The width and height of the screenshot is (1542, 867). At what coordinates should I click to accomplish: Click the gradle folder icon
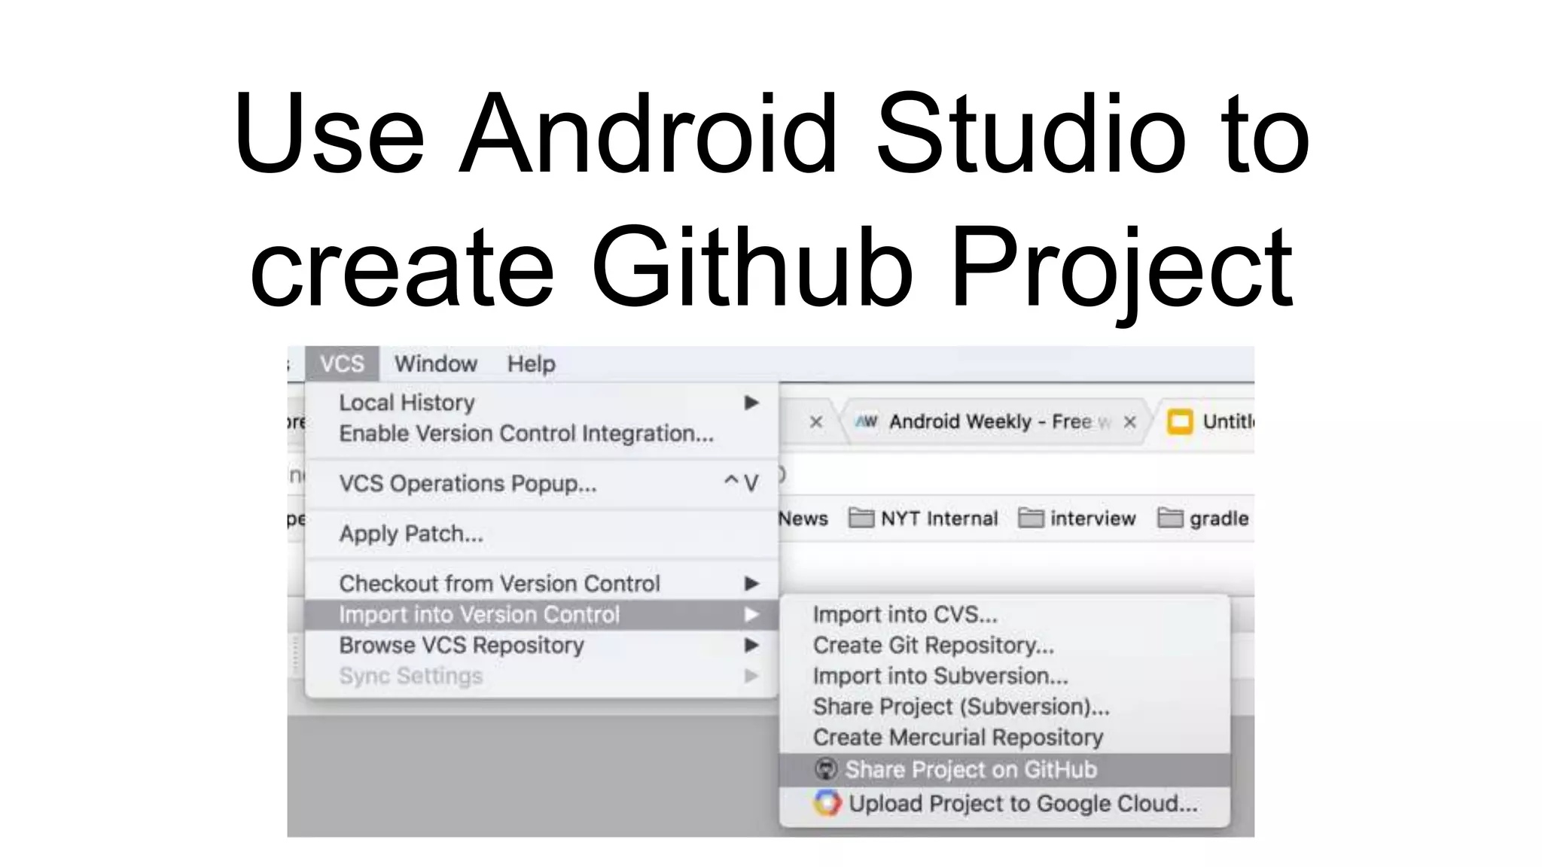tap(1170, 519)
